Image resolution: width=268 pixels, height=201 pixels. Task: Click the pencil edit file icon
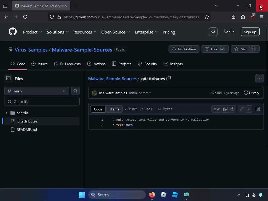tap(242, 109)
